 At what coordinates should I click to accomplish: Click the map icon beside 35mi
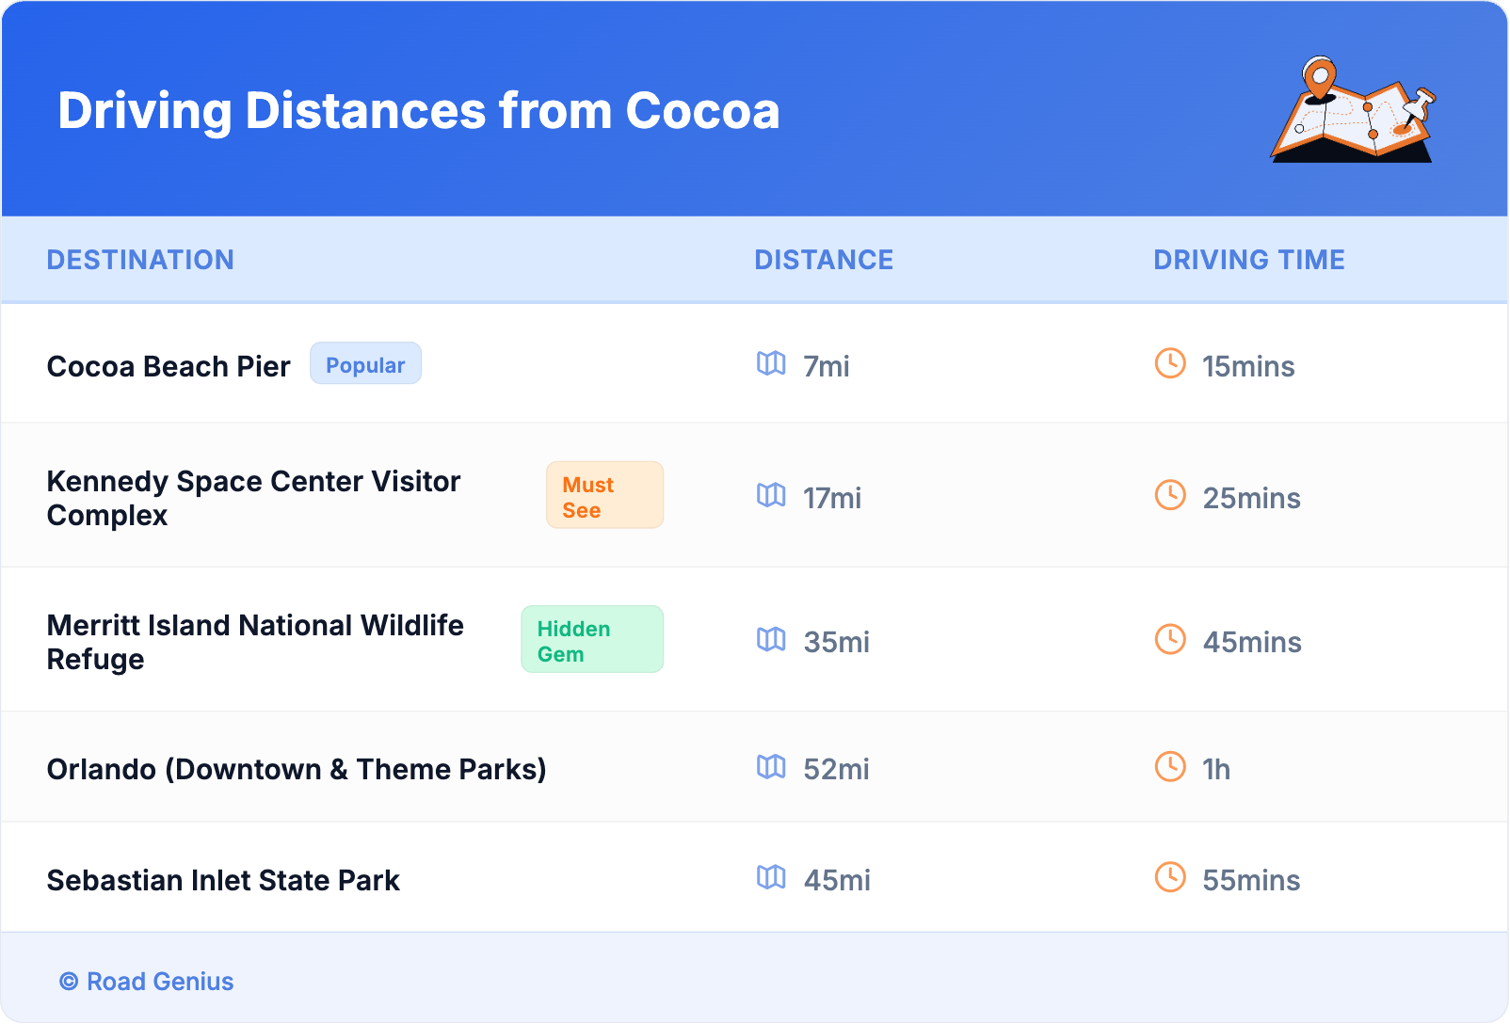click(x=771, y=640)
